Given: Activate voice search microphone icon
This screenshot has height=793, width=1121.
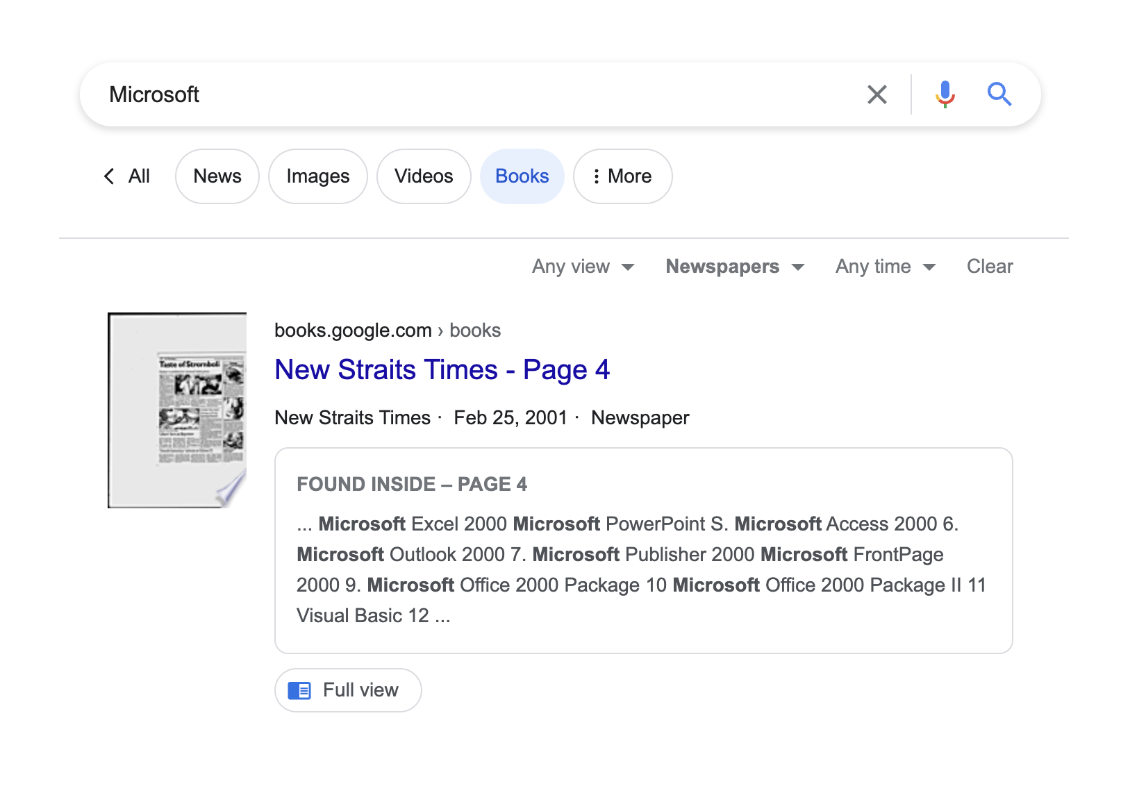Looking at the screenshot, I should pos(945,94).
